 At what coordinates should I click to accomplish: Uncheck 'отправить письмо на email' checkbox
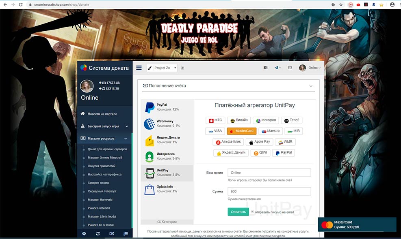point(252,211)
